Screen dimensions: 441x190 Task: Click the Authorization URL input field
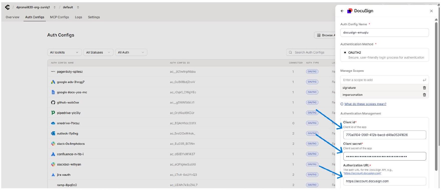384,181
